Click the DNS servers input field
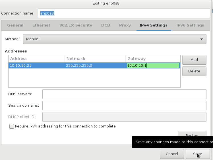 (124, 94)
